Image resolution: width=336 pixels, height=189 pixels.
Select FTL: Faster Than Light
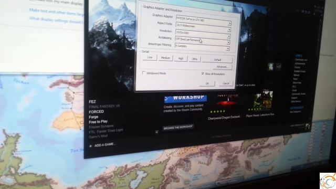pyautogui.click(x=106, y=131)
